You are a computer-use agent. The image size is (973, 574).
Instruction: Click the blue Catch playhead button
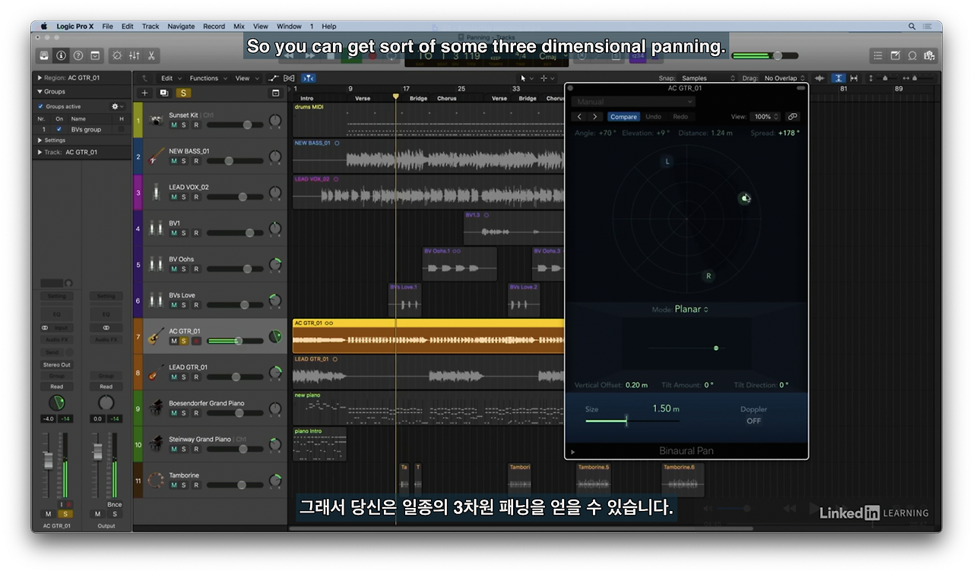pyautogui.click(x=308, y=78)
